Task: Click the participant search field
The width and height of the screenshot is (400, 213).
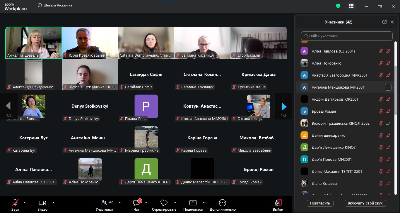Action: tap(347, 36)
